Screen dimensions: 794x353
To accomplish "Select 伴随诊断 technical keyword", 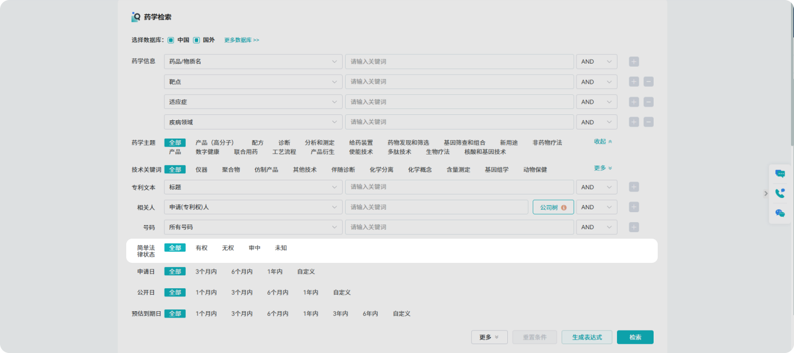I will pos(343,170).
